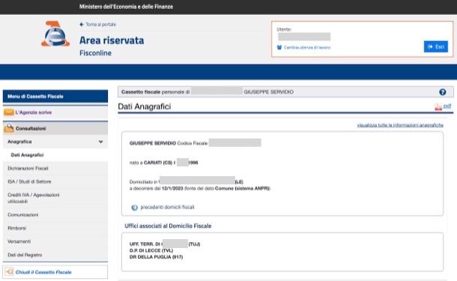Viewport: 457px width, 281px height.
Task: Open Dati Anagrafici submenu item
Action: pos(27,155)
